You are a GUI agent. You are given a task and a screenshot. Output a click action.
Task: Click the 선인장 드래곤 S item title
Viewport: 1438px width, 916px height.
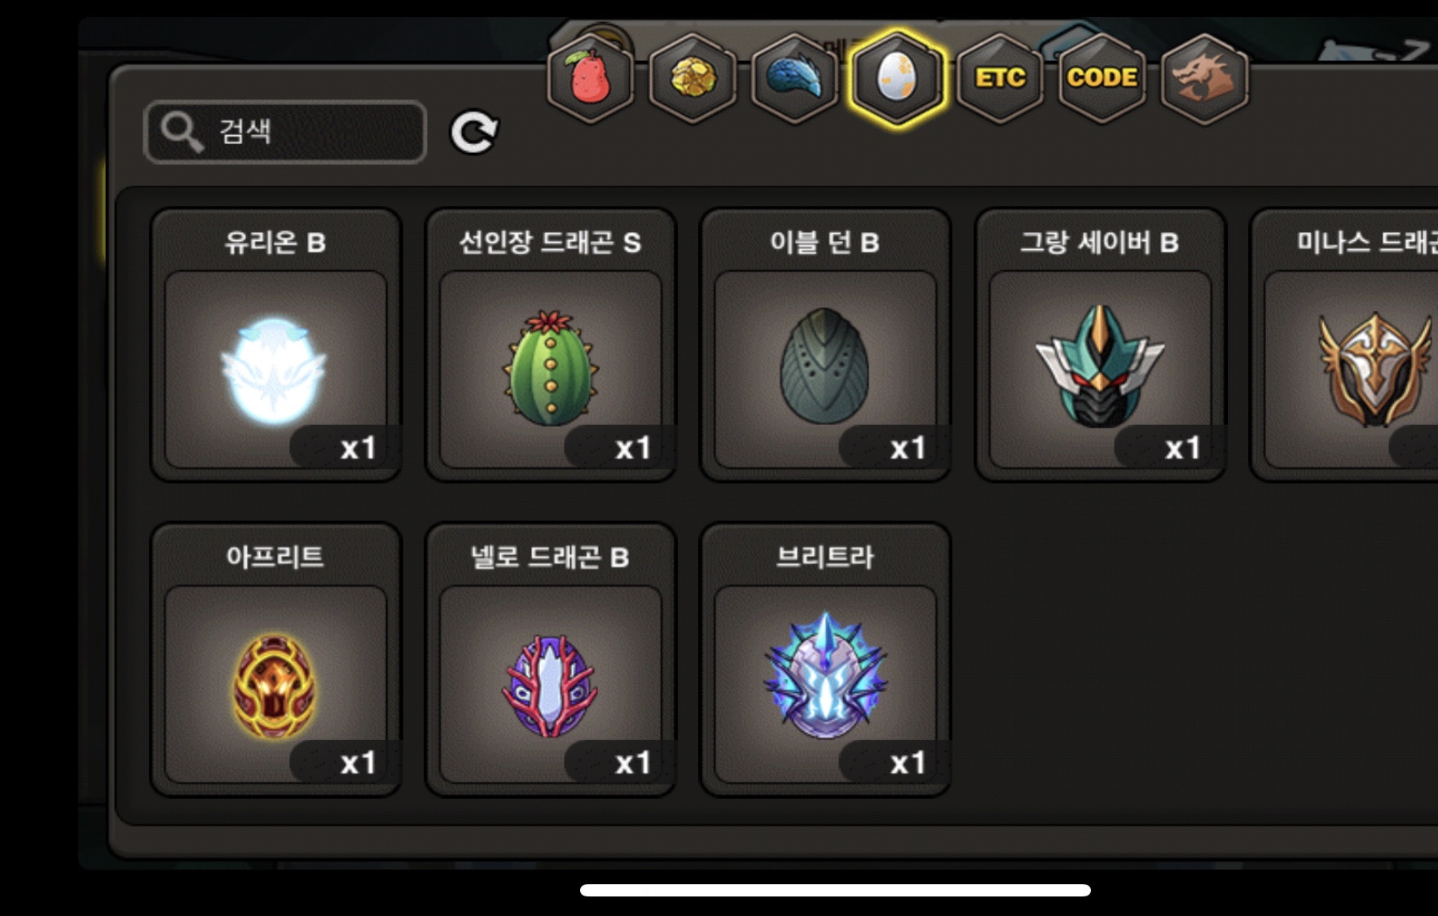550,243
